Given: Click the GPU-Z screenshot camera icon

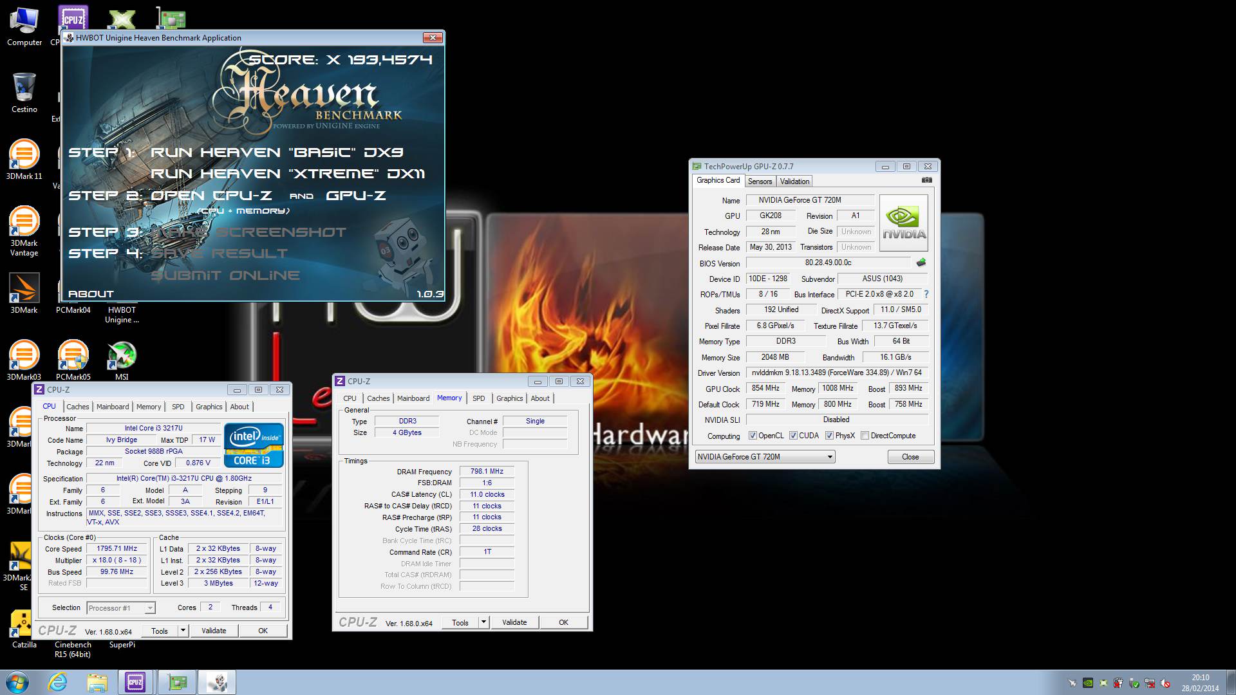Looking at the screenshot, I should pos(926,180).
